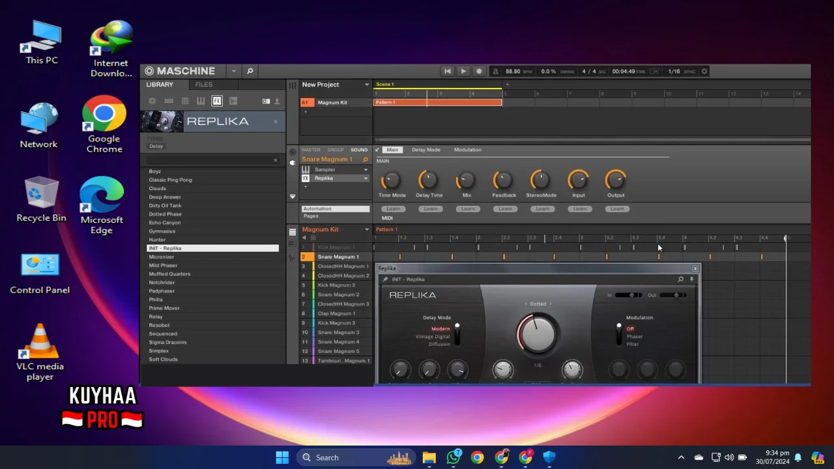Click the pin icon in Replika window
Viewport: 834px width, 469px height.
pyautogui.click(x=691, y=279)
